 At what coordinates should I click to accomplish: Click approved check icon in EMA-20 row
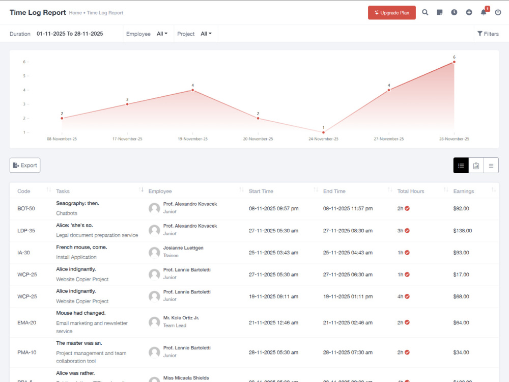407,322
